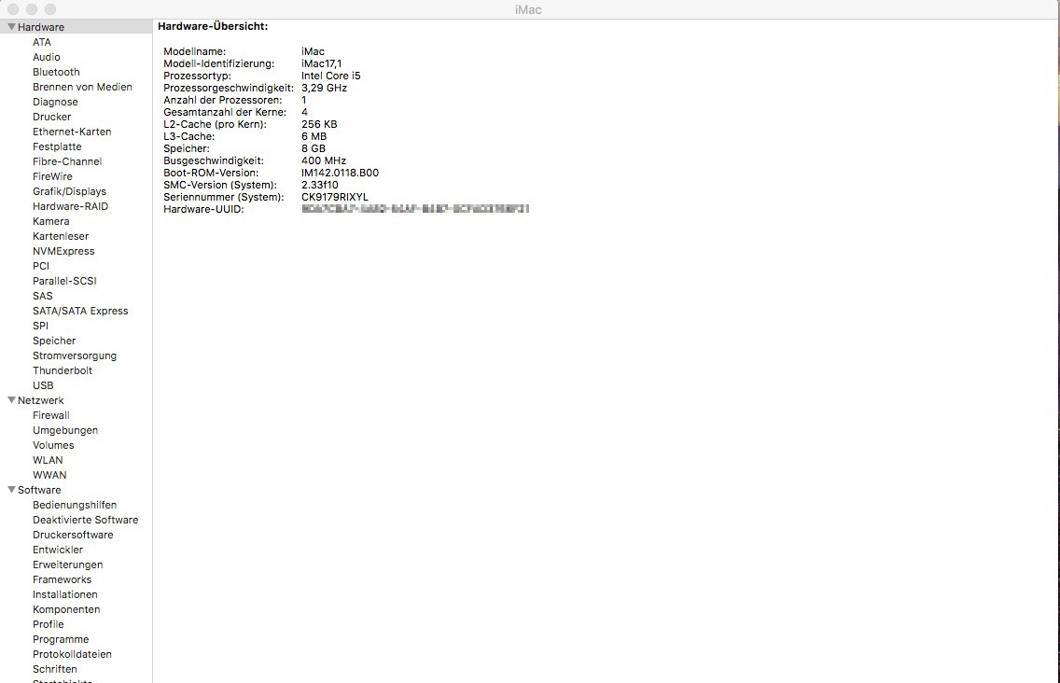Image resolution: width=1060 pixels, height=683 pixels.
Task: Open Brennen von Medien
Action: 82,87
